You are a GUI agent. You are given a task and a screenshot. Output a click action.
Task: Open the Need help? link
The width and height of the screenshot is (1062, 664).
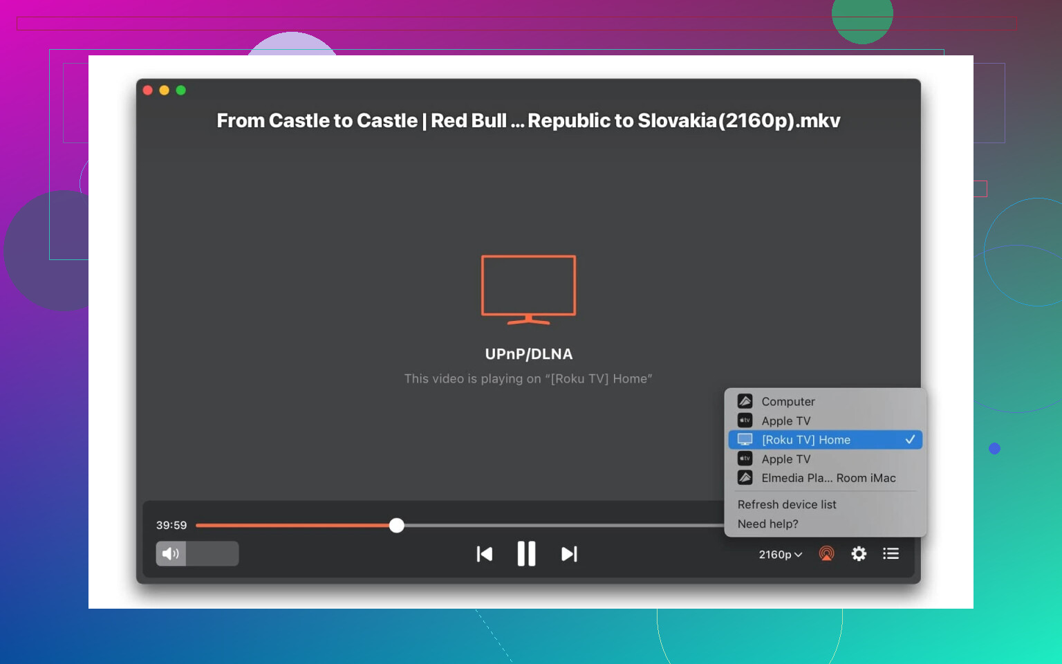point(767,524)
